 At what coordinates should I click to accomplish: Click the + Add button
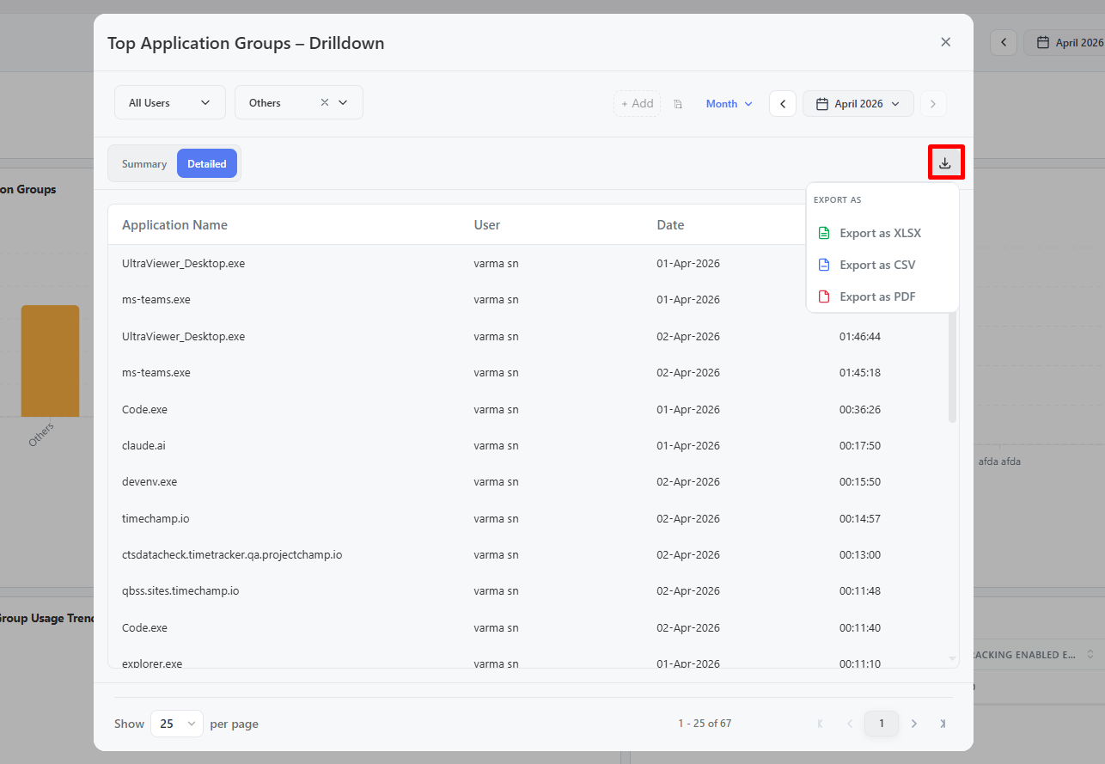[638, 104]
